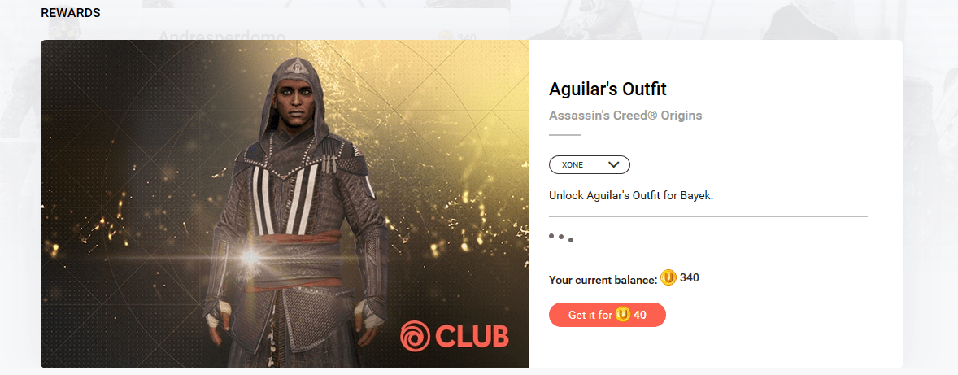Click the glowing light on character's wrist
The width and height of the screenshot is (958, 375).
point(250,258)
